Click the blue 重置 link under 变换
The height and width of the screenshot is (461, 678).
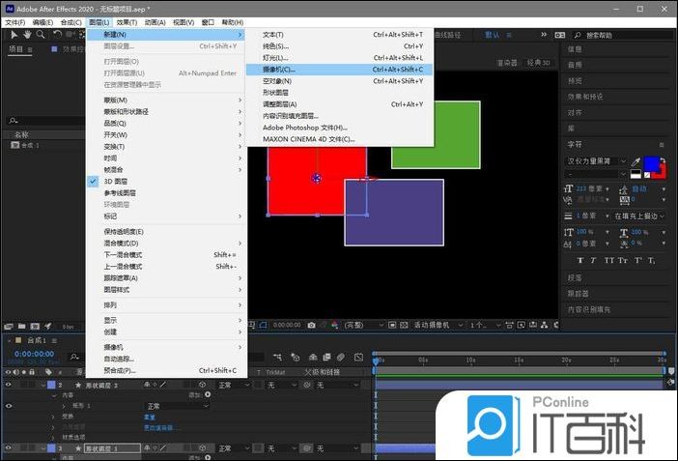[149, 417]
